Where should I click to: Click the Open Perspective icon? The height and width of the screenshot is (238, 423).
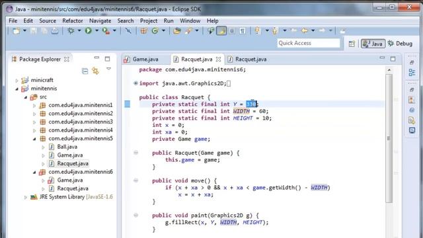[x=352, y=44]
